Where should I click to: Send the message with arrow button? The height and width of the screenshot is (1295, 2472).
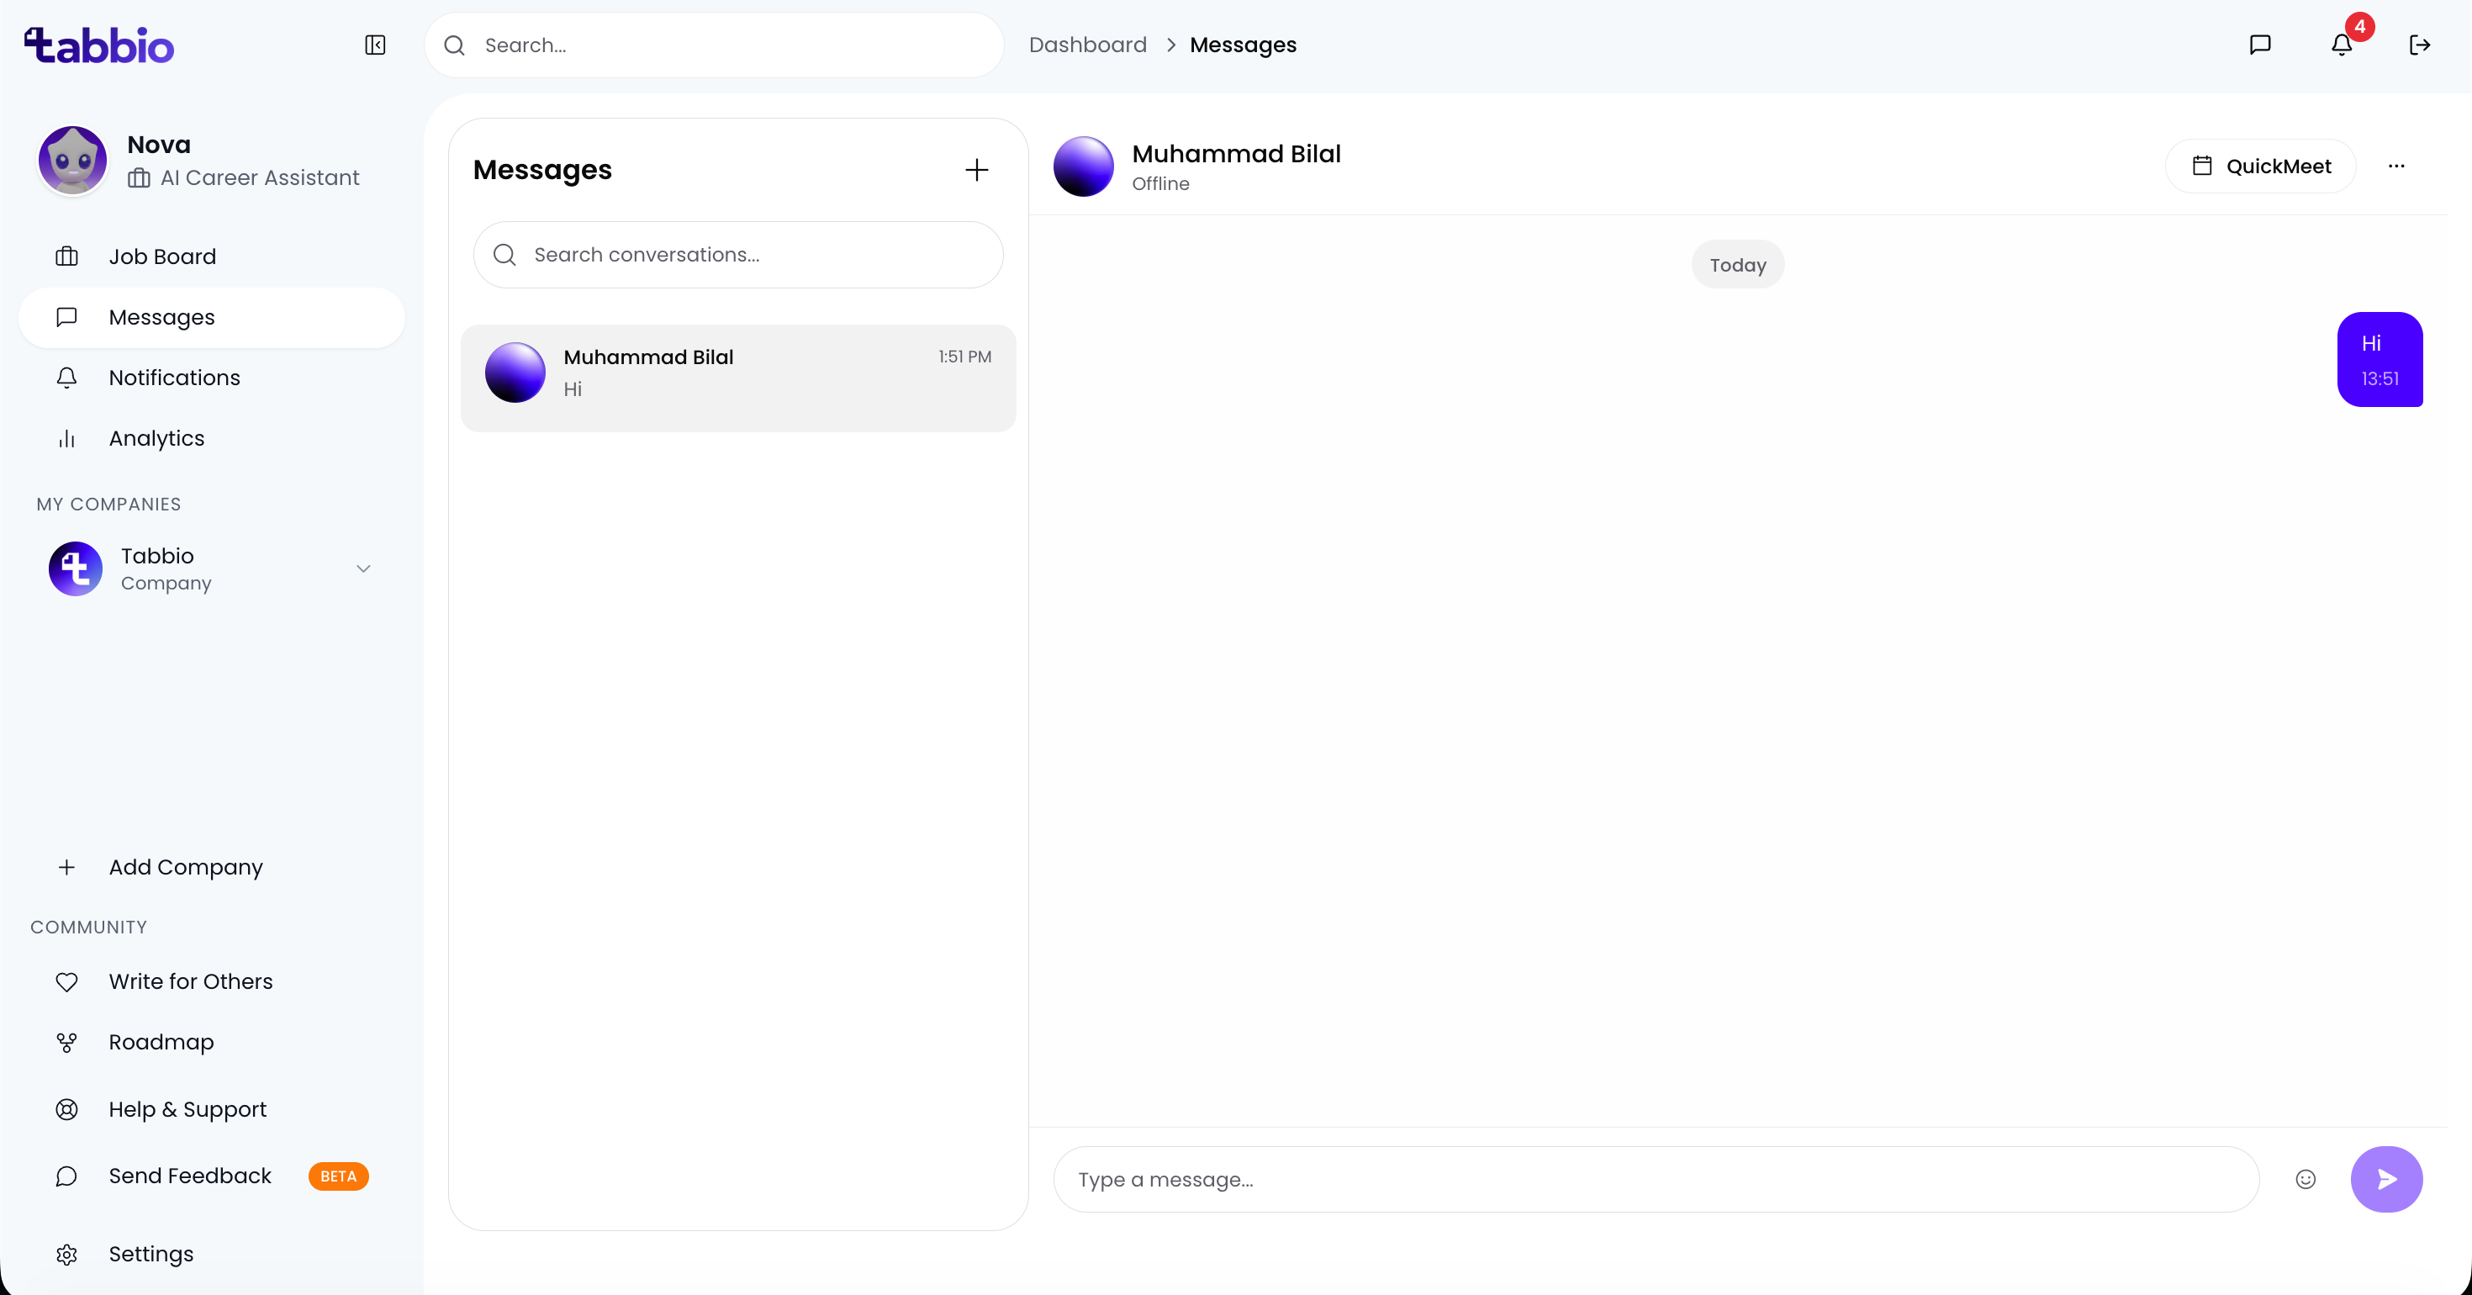pos(2385,1179)
